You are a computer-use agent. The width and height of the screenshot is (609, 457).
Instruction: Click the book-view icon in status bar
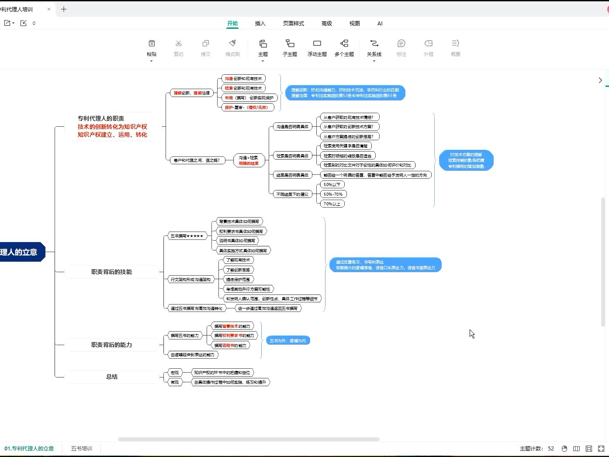pos(577,449)
